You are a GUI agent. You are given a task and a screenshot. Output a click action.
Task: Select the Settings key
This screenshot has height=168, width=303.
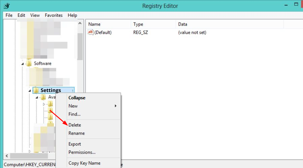(x=50, y=90)
